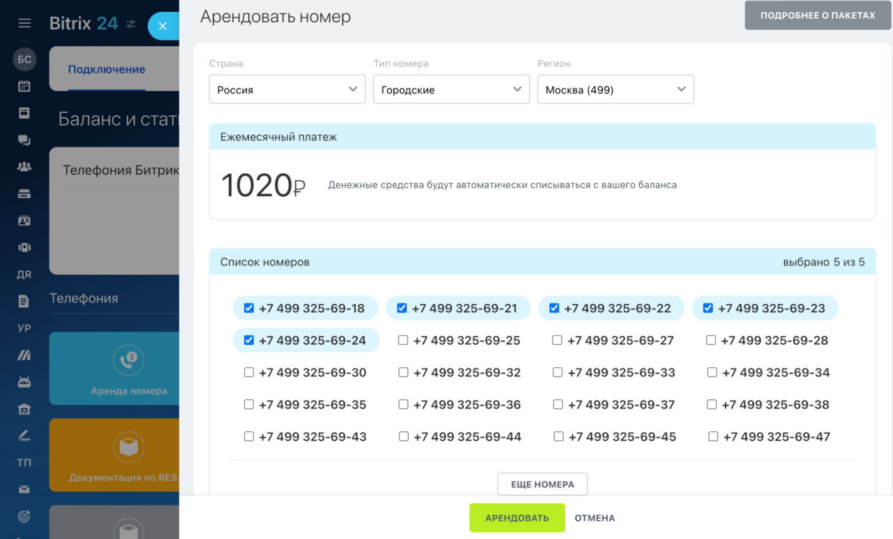Check number +7 499 325-69-44
893x539 pixels.
[x=404, y=436]
